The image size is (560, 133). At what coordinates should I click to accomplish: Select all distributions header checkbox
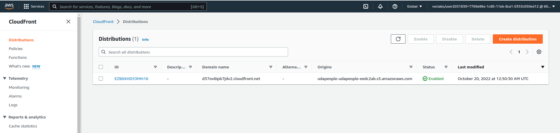pos(101,67)
